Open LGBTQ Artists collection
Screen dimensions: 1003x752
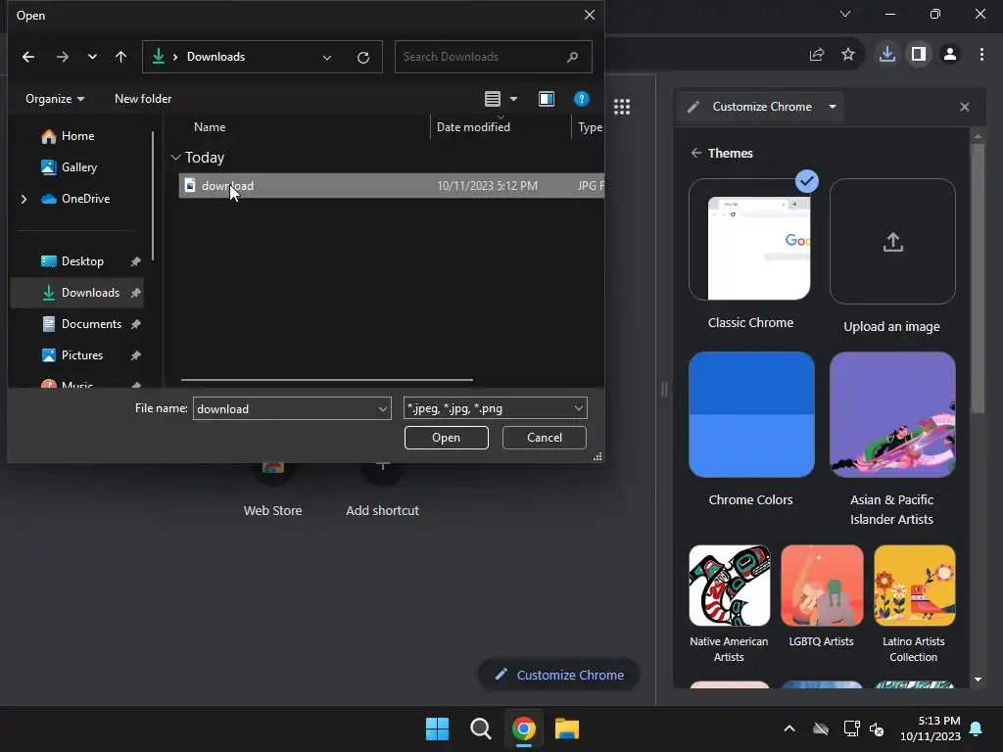(x=822, y=586)
